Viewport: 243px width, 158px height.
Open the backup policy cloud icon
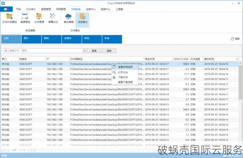click(x=68, y=17)
